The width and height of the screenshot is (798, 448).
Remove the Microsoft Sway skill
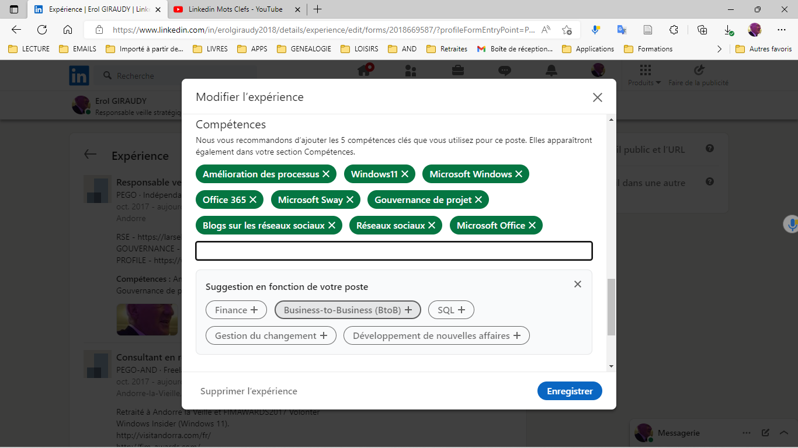click(350, 199)
